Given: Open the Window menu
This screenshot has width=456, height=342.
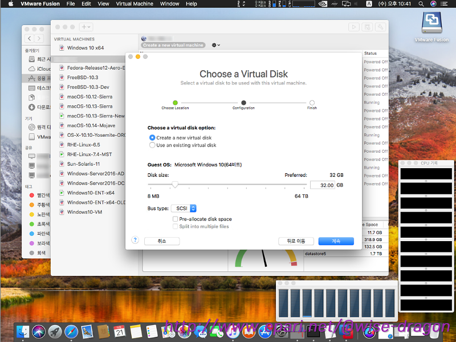Looking at the screenshot, I should pos(169,4).
